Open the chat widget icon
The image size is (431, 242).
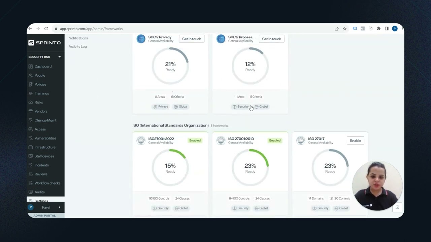click(x=397, y=207)
